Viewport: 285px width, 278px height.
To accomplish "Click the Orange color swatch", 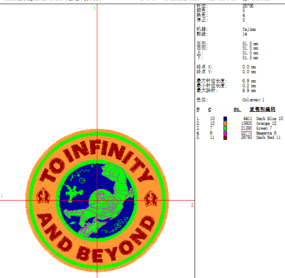I will 225,124.
